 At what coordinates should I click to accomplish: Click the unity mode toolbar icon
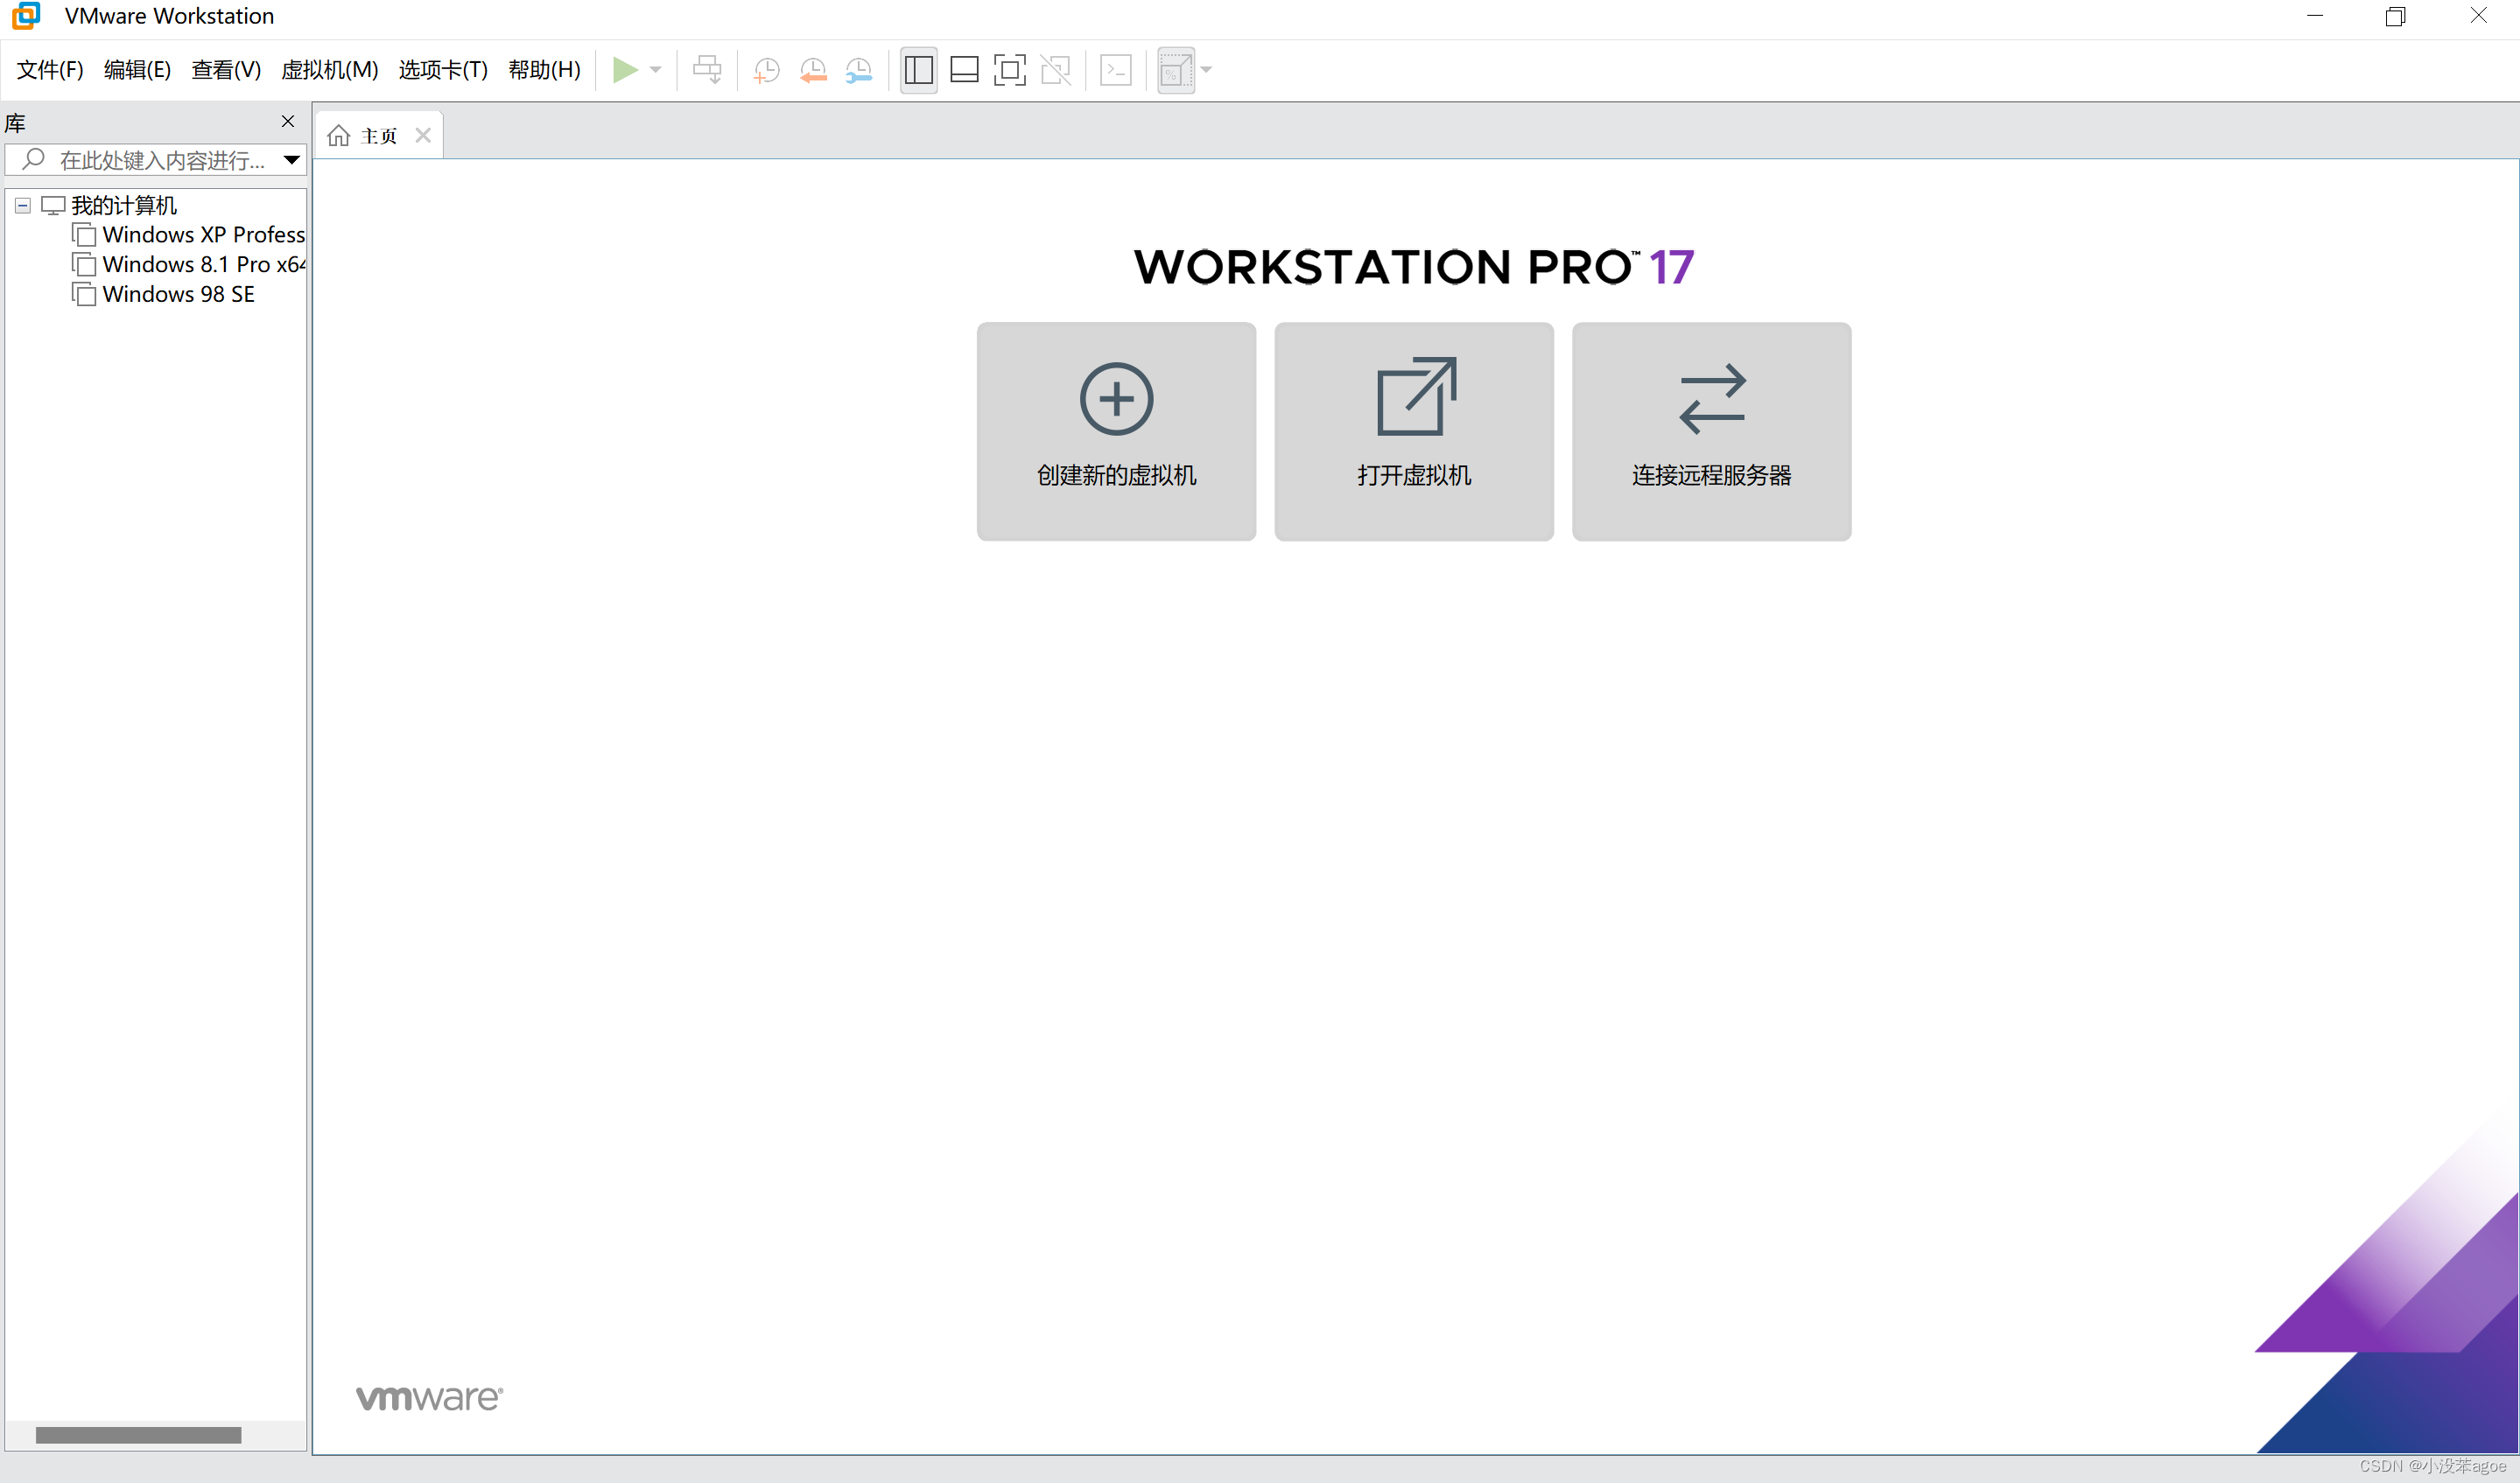pos(1055,70)
